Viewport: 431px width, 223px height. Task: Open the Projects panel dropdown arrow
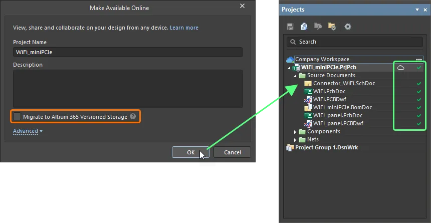coord(417,10)
